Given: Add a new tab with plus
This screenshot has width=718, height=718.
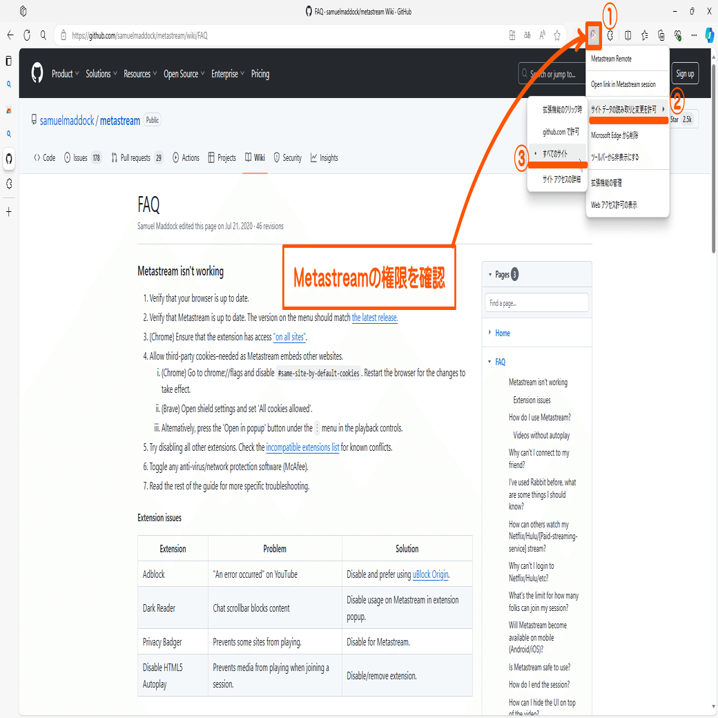Looking at the screenshot, I should (9, 212).
